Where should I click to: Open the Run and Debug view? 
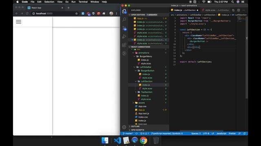pyautogui.click(x=124, y=36)
